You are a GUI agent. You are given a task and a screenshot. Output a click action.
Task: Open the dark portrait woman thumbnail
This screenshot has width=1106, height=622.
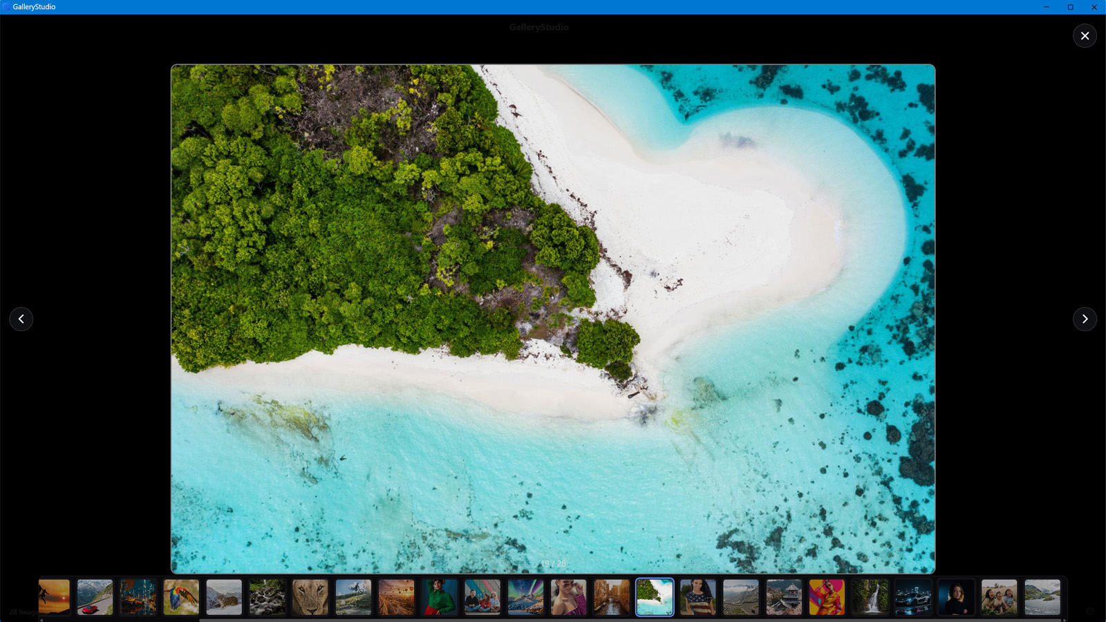coord(956,597)
